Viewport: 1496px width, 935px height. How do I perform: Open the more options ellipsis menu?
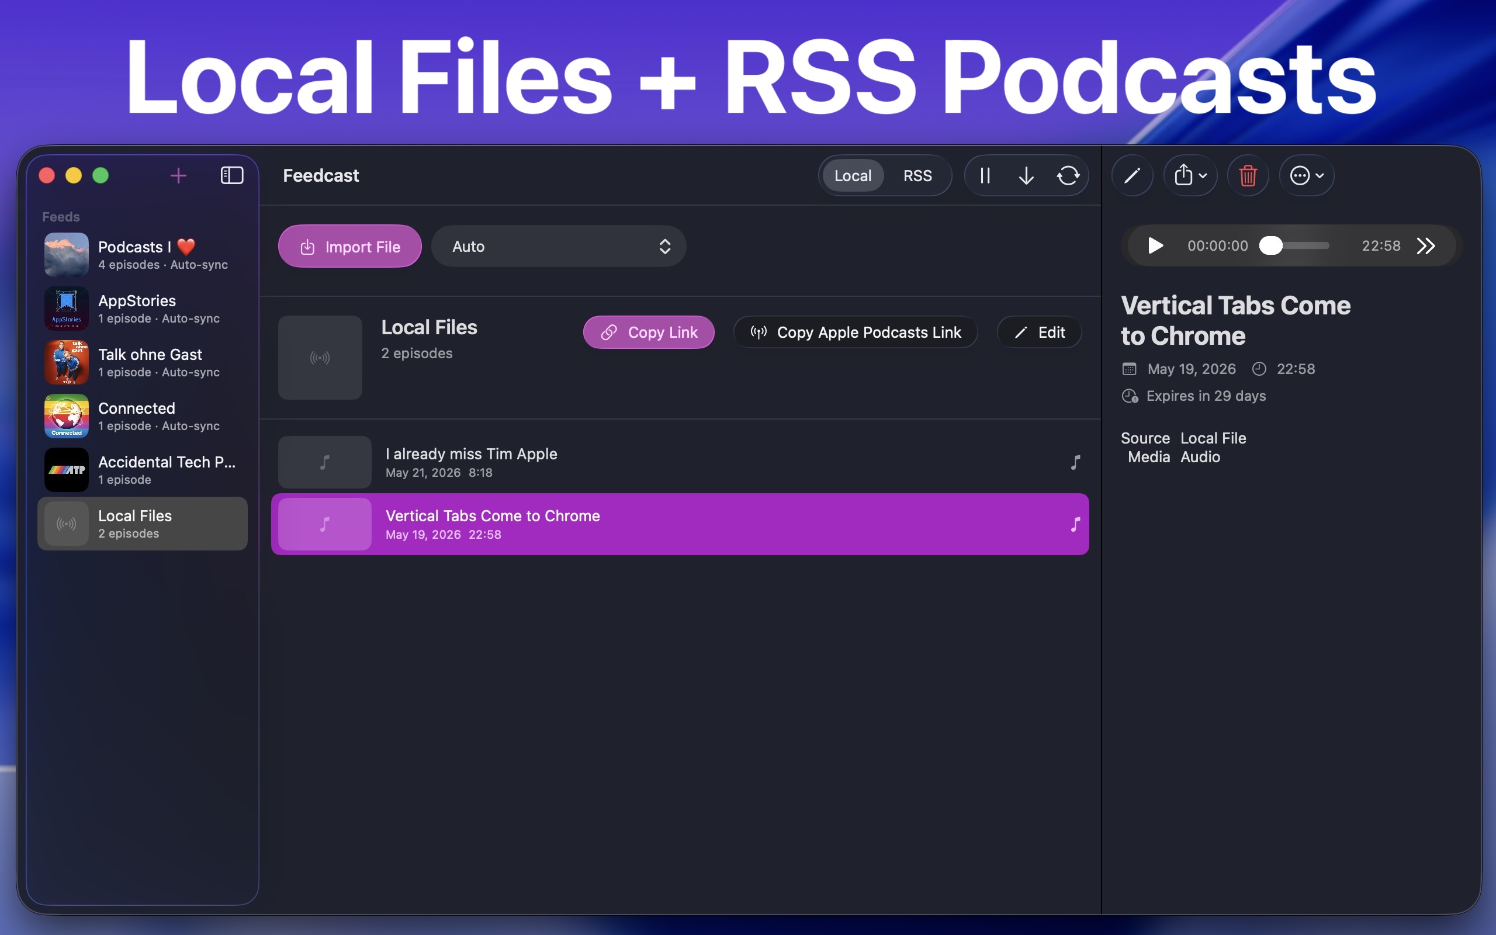click(1306, 176)
